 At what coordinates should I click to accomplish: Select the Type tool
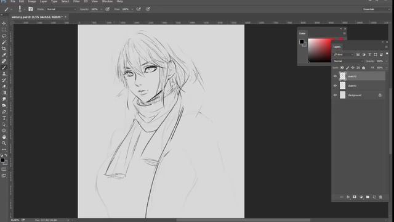[x=4, y=118]
